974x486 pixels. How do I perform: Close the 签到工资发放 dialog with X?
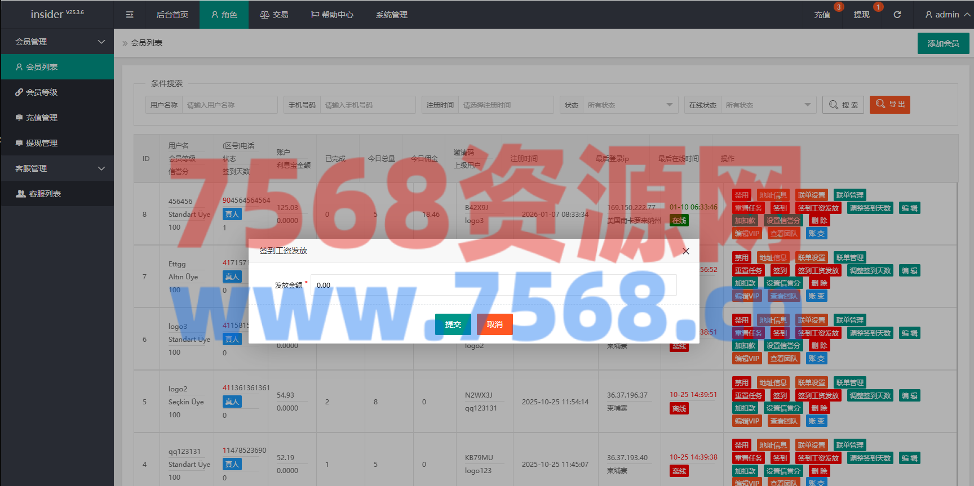coord(685,251)
